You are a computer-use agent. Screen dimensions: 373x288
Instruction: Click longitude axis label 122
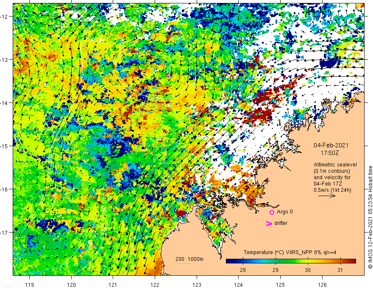click(x=155, y=285)
